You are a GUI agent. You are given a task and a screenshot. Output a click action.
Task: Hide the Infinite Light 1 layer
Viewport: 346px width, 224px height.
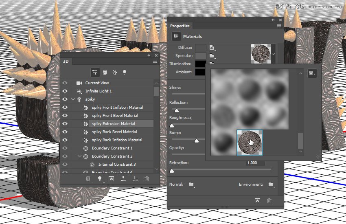point(65,91)
